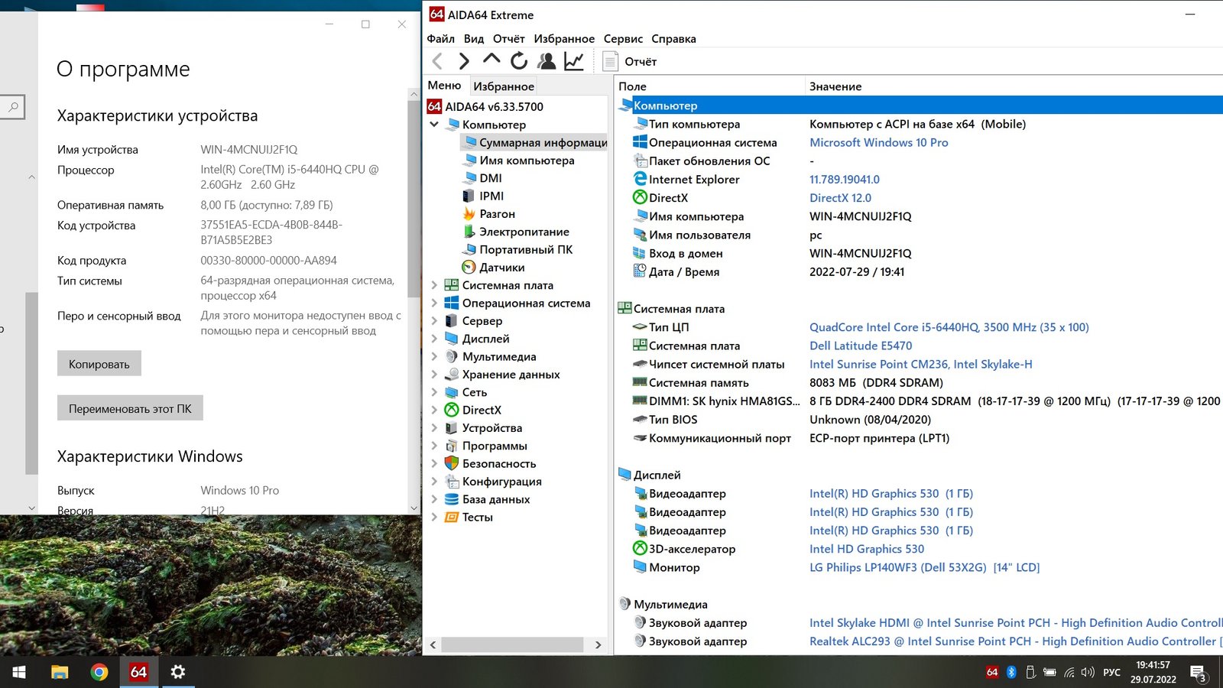Open the notification center icon
Screen dimensions: 1223x688
click(1198, 673)
